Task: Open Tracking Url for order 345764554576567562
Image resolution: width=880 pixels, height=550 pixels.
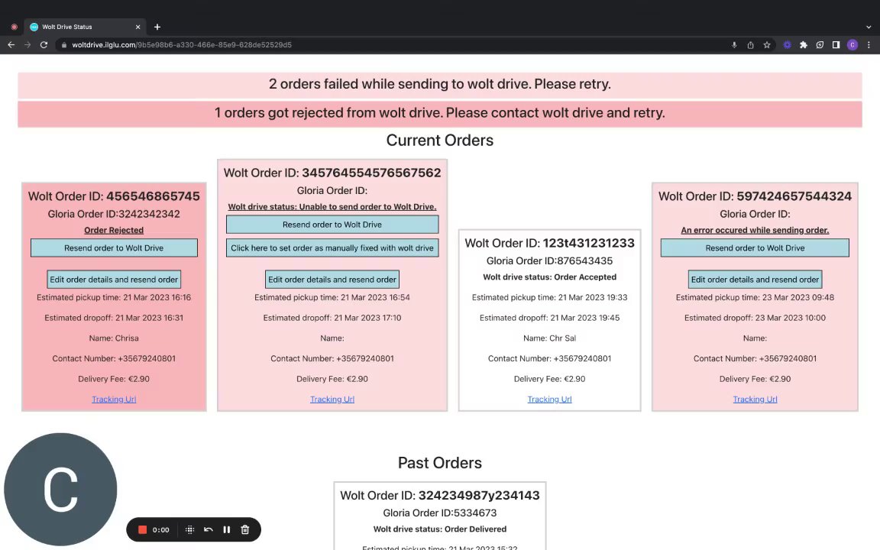Action: 332,399
